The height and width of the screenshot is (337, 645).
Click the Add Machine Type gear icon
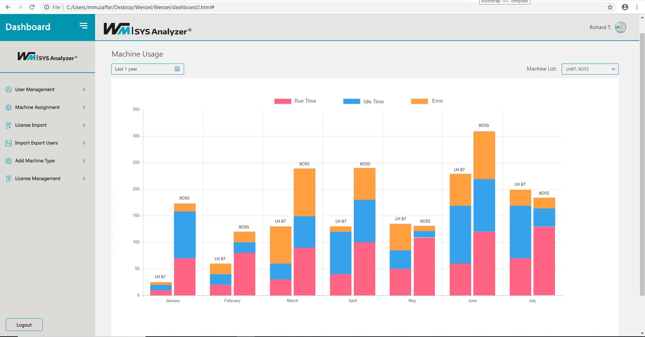point(9,161)
